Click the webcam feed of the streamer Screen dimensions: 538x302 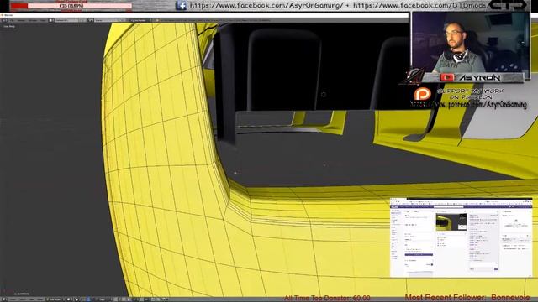[x=471, y=43]
